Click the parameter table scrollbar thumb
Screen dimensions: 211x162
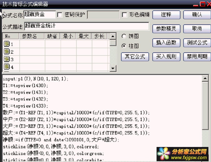point(113,43)
